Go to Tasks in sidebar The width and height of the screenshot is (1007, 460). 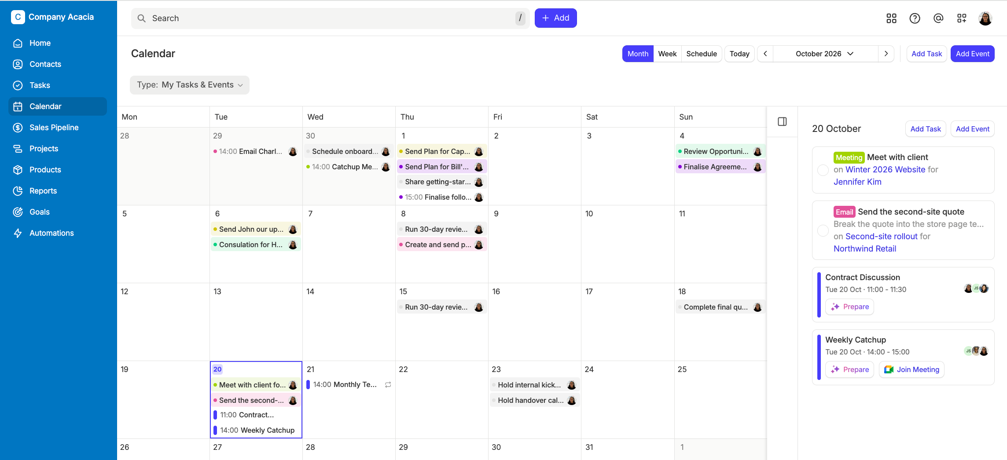click(x=57, y=85)
